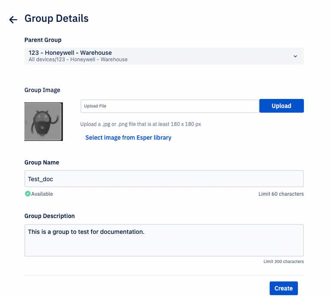Click the green Available checkmark icon

(x=27, y=194)
